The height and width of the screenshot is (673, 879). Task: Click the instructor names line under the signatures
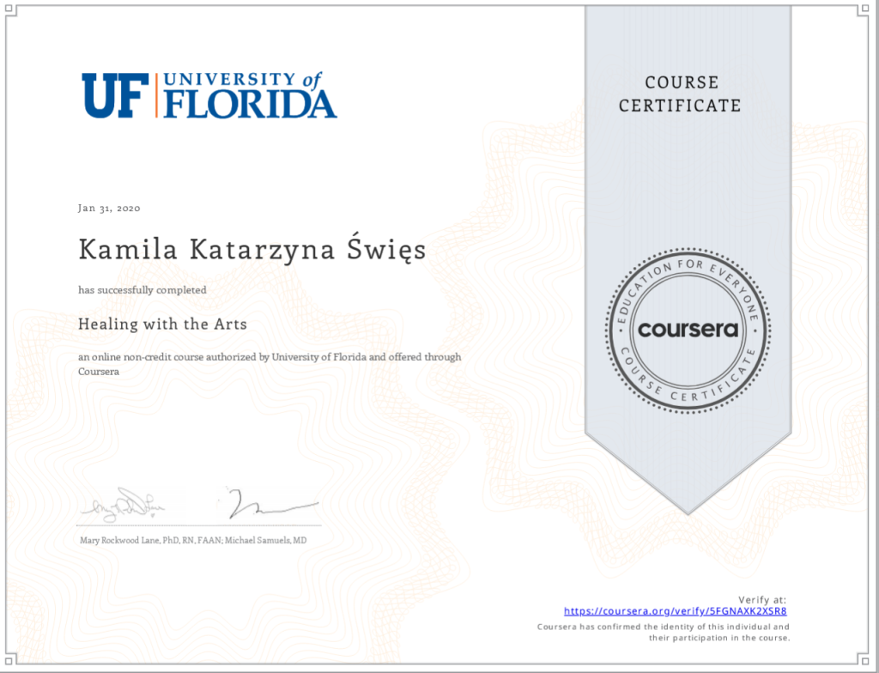tap(192, 541)
